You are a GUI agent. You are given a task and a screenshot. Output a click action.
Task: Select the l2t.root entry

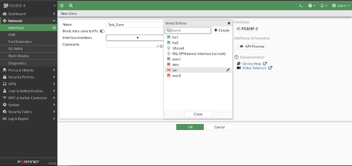(198, 48)
